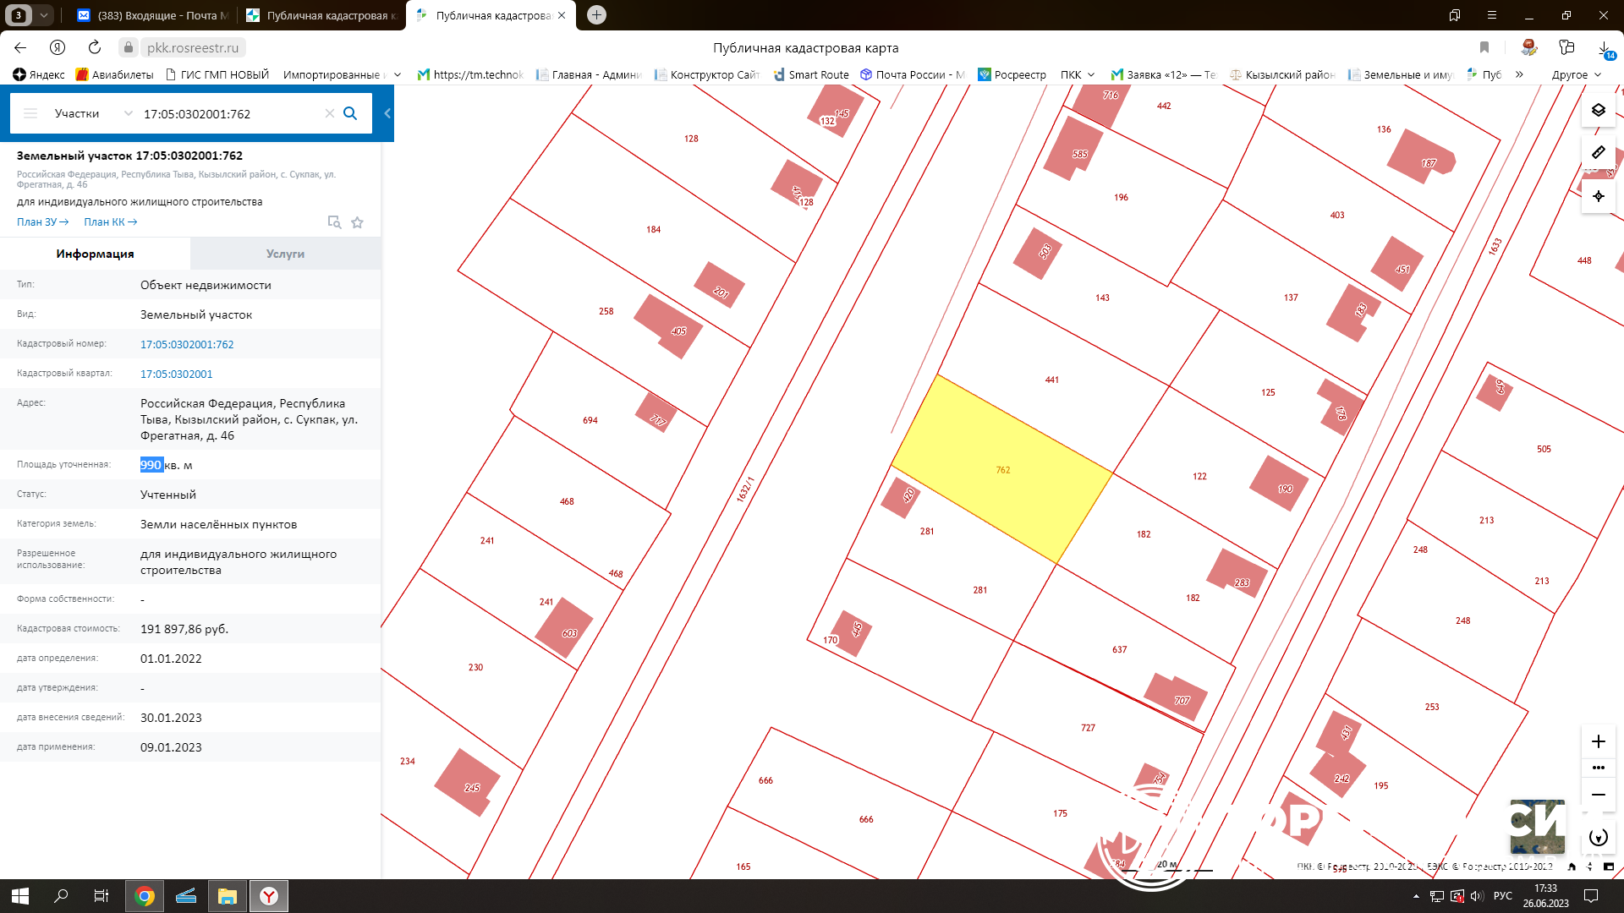This screenshot has height=913, width=1624.
Task: Go back in browser history
Action: [20, 47]
